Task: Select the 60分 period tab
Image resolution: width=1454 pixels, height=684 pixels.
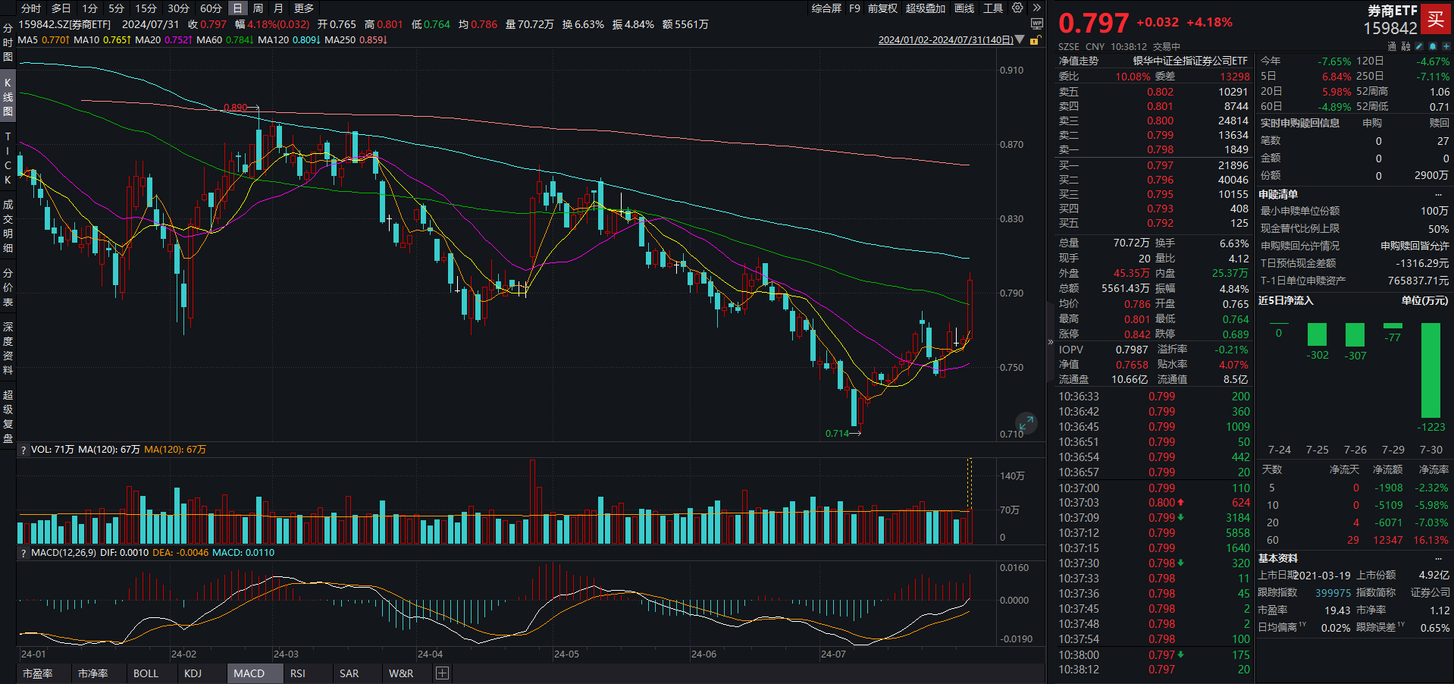Action: click(x=211, y=8)
